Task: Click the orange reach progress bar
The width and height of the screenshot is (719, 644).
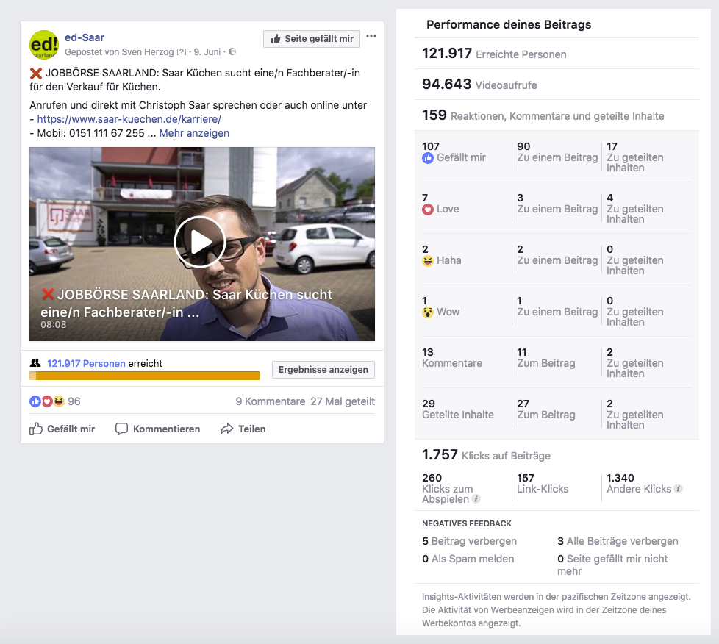Action: 145,376
